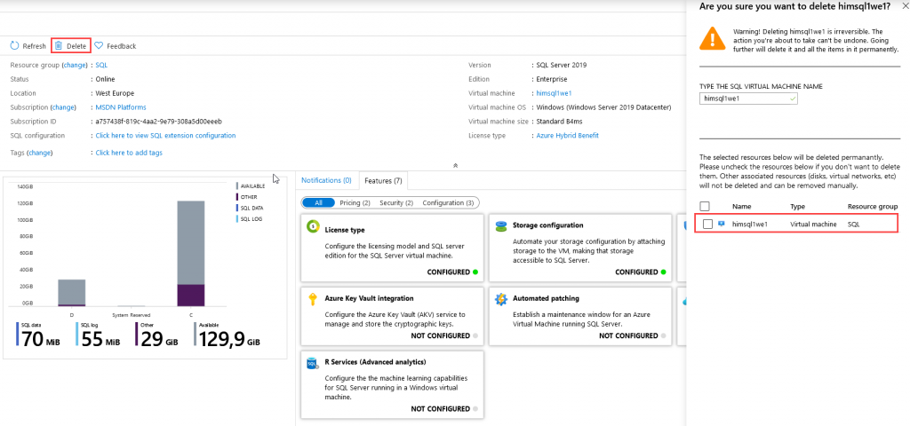The height and width of the screenshot is (426, 910).
Task: Open Feedback from the toolbar
Action: tap(115, 46)
